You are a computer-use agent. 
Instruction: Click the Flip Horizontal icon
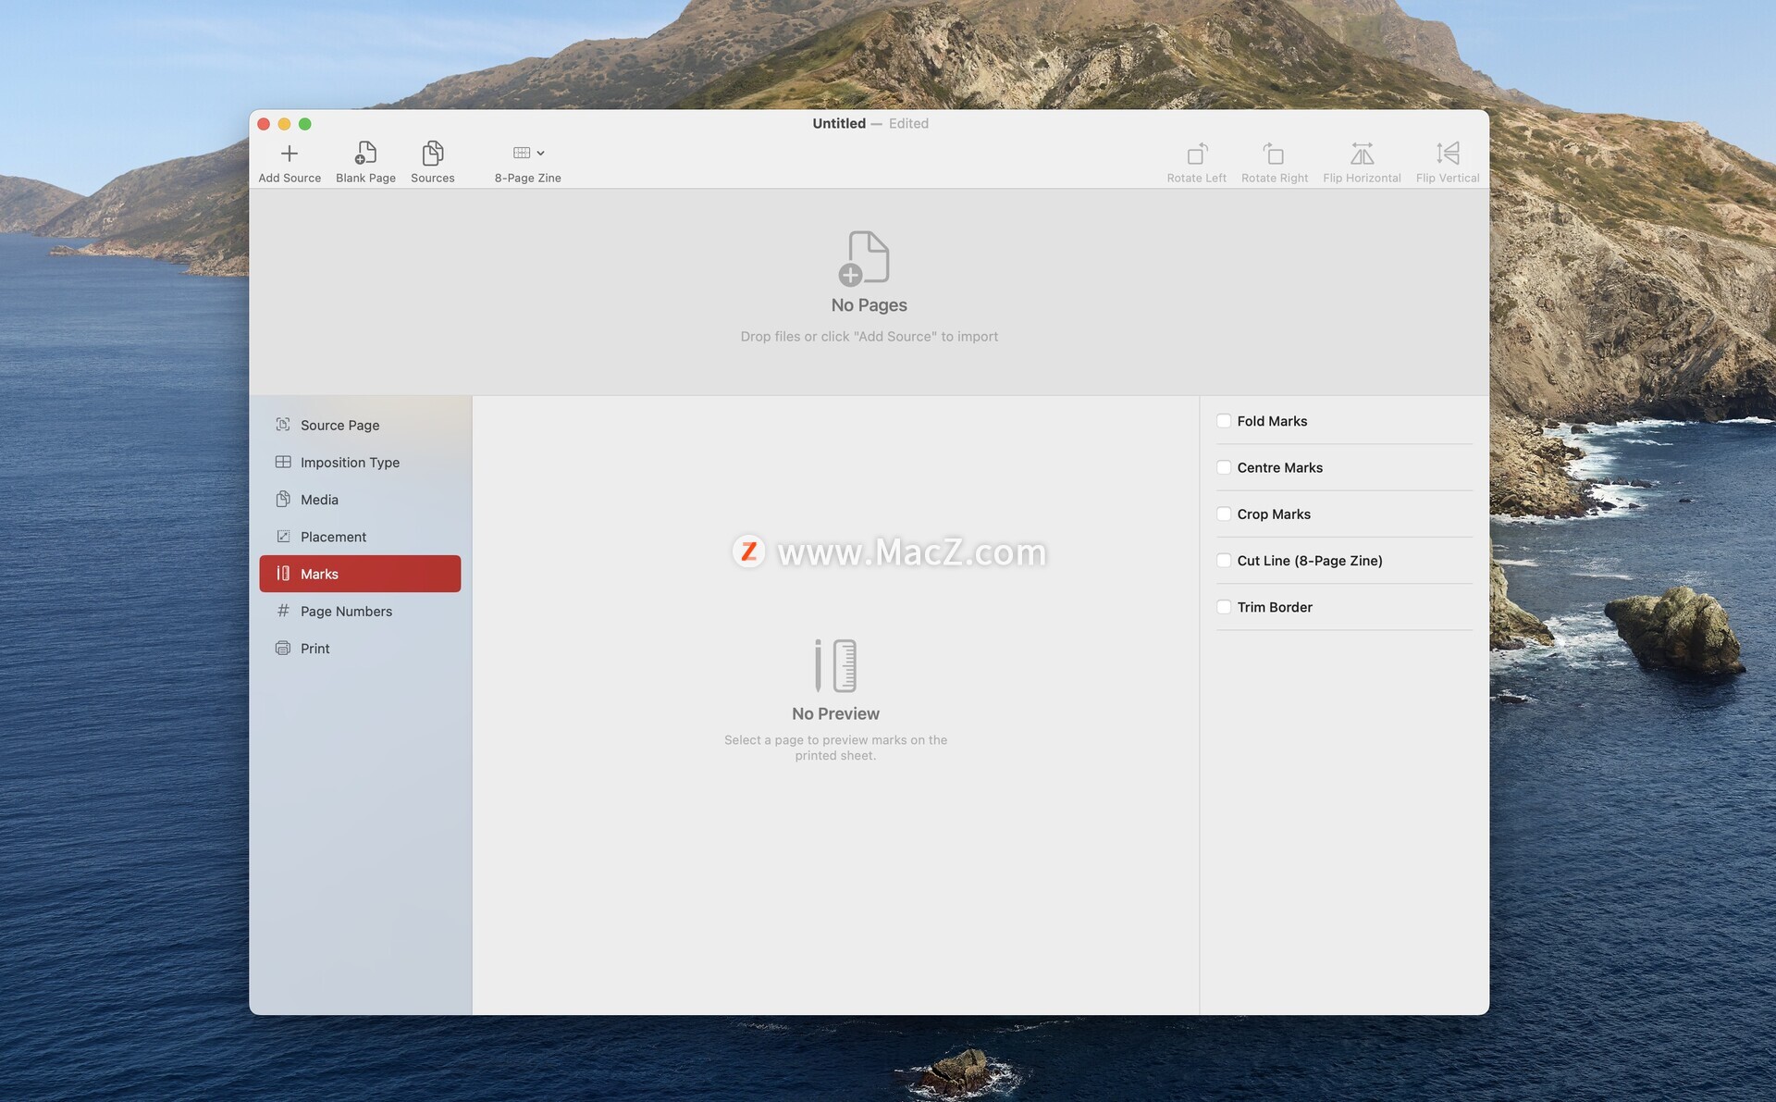coord(1362,154)
